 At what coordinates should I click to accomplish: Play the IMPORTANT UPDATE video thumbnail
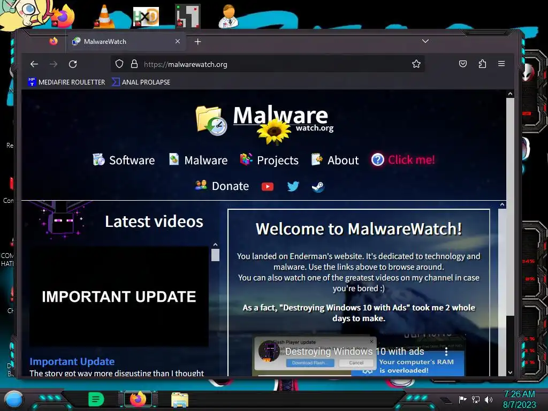[119, 296]
